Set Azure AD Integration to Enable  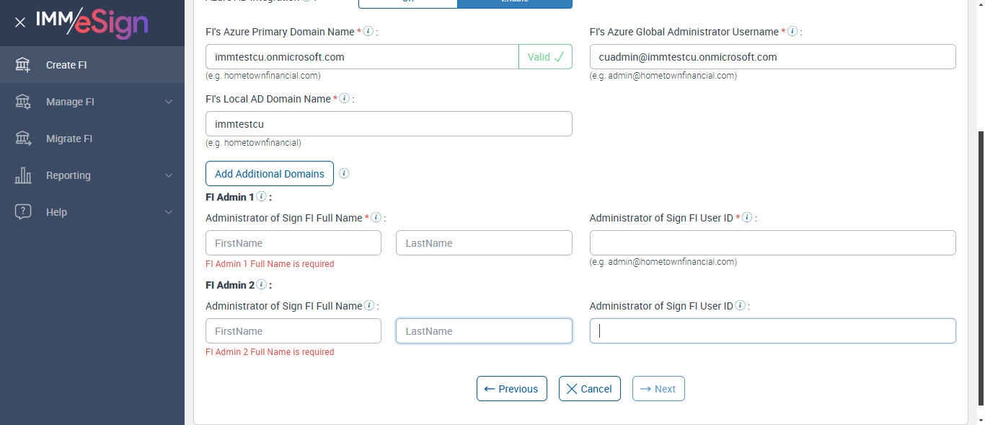[x=514, y=3]
